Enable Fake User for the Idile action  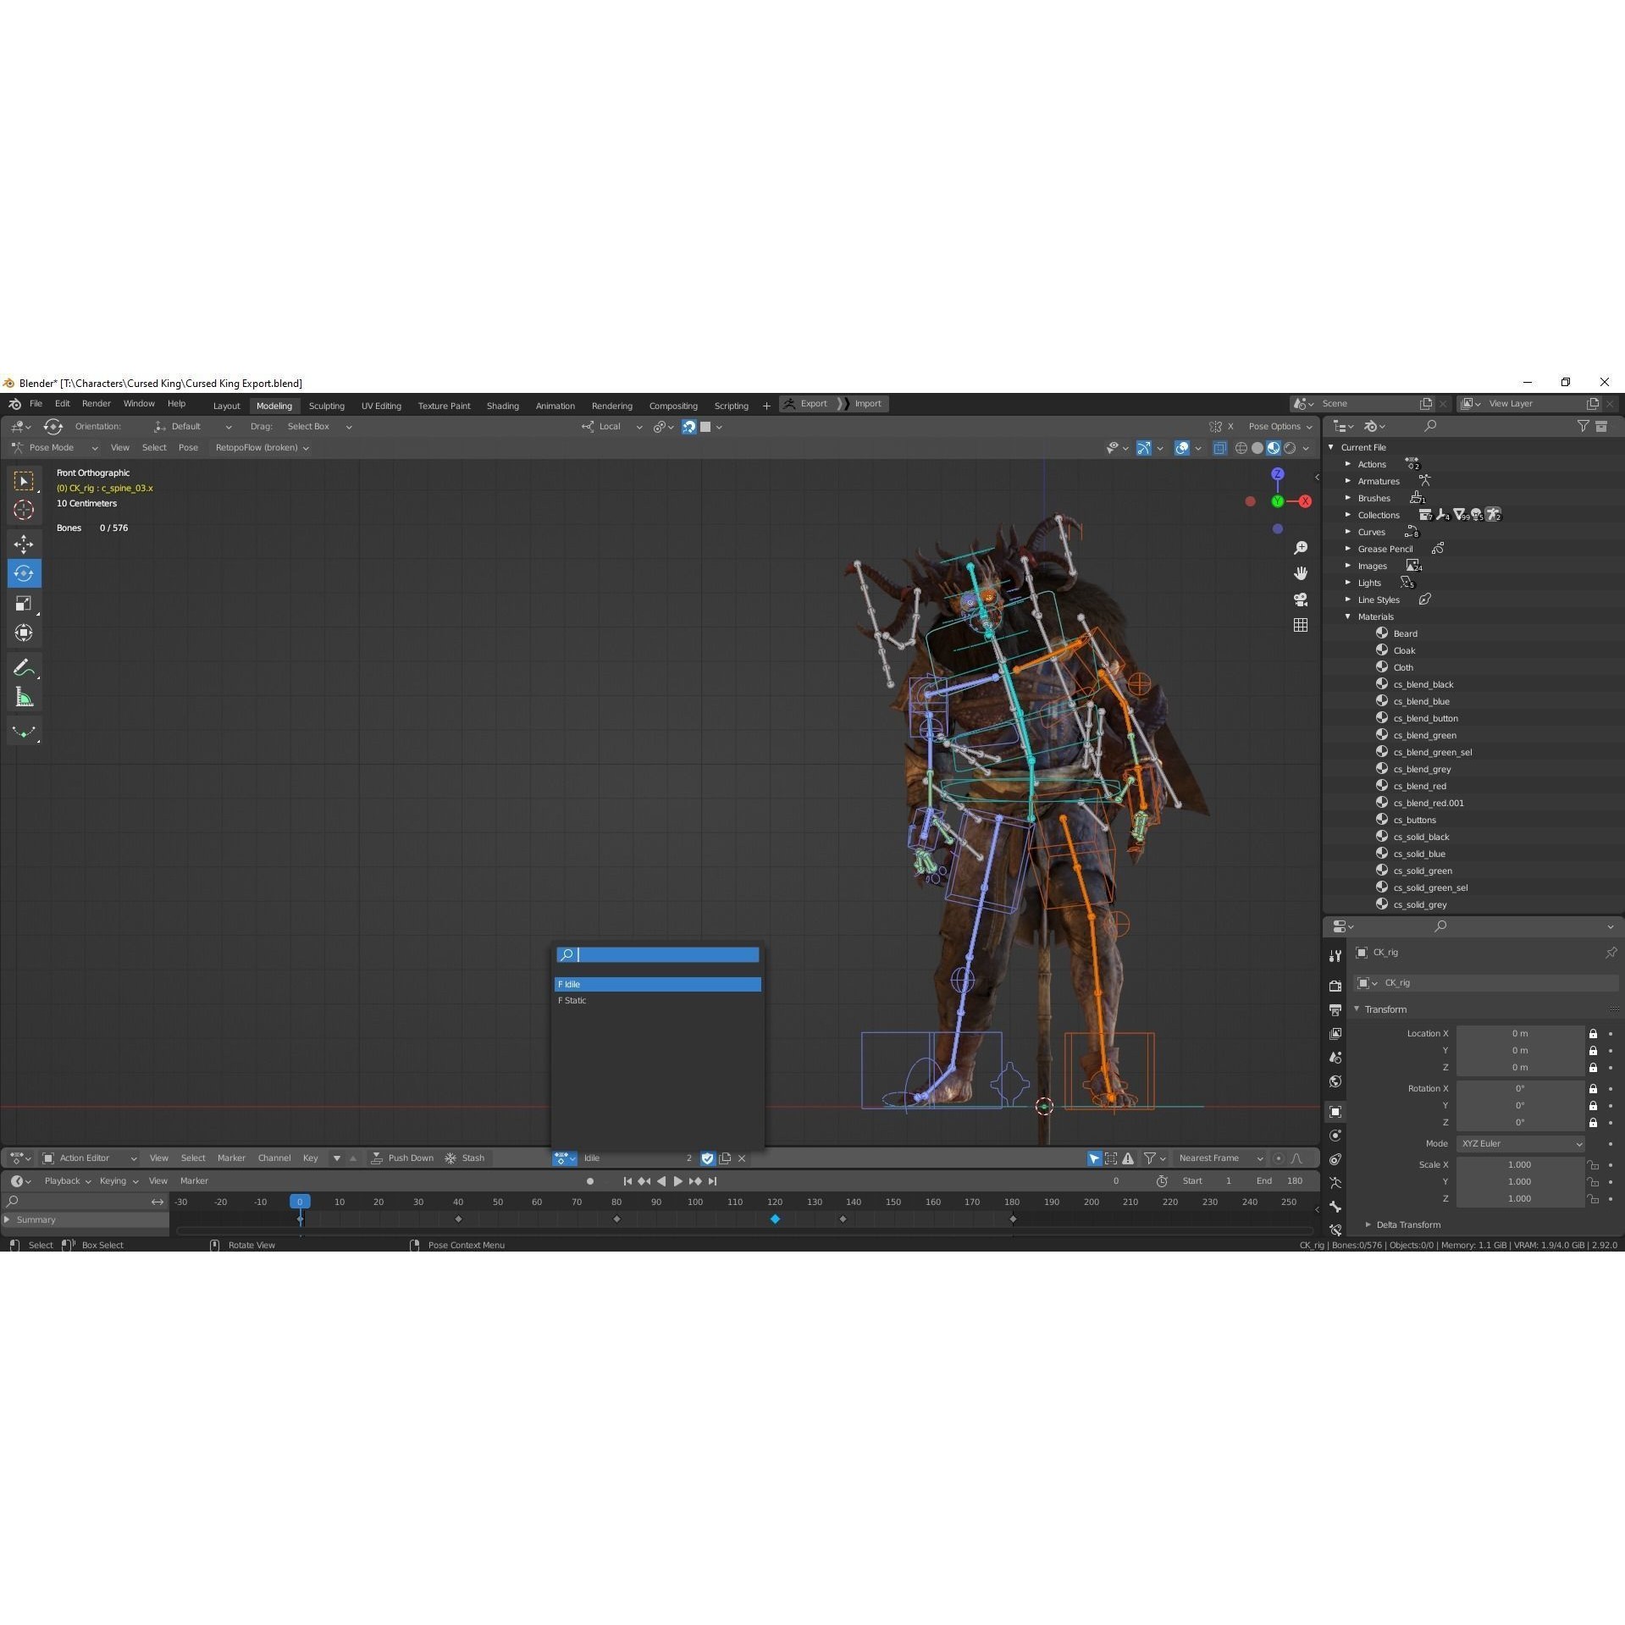tap(707, 1158)
